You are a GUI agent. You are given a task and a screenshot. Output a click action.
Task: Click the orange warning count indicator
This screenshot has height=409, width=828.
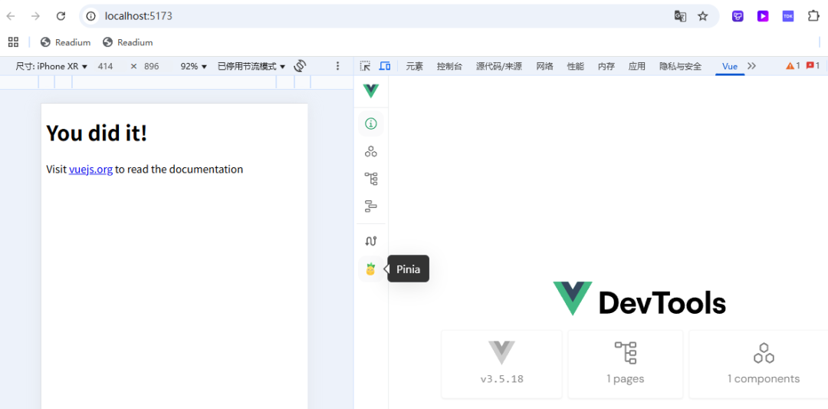(x=793, y=65)
